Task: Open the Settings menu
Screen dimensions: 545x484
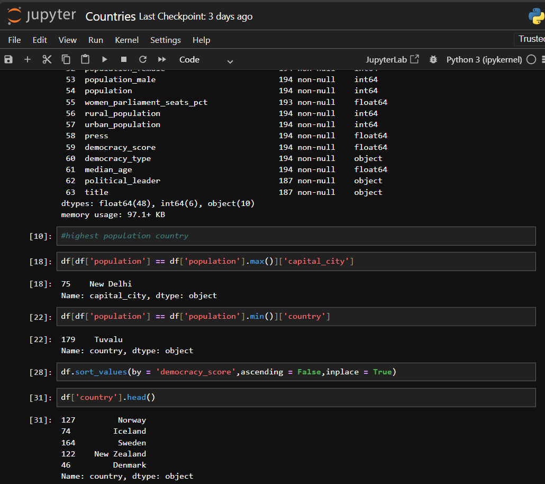Action: click(x=166, y=40)
